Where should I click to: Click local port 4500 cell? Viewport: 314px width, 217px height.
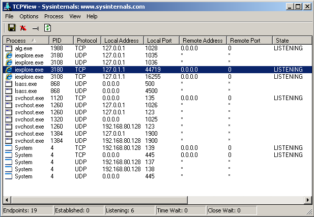(151, 91)
